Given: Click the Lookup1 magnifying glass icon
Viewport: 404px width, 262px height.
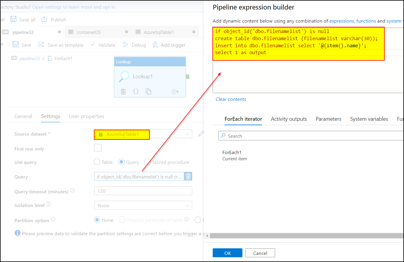Looking at the screenshot, I should [124, 77].
